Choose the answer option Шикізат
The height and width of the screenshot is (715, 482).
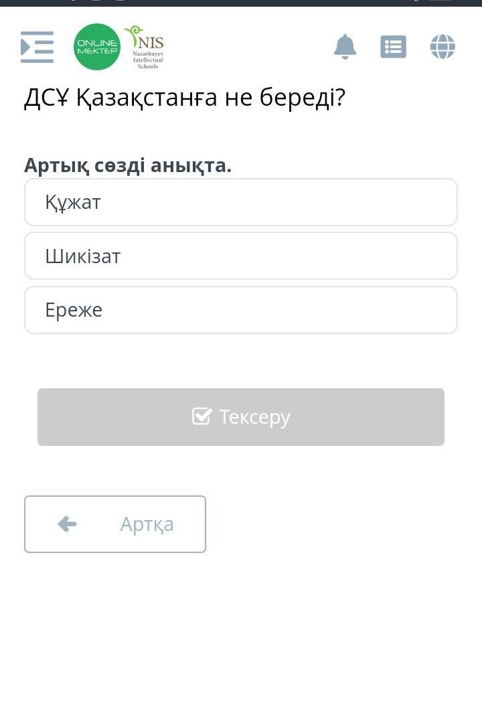[x=241, y=256]
